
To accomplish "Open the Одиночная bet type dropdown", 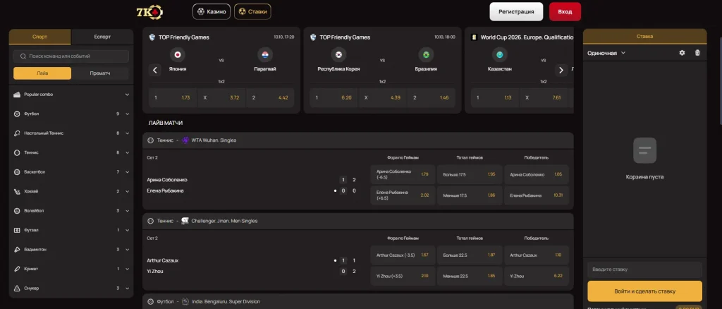I will click(606, 53).
